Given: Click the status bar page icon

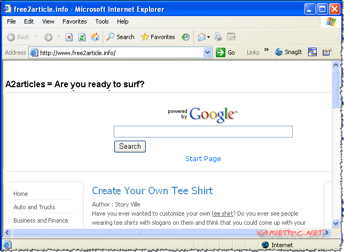Looking at the screenshot, I should coord(7,245).
